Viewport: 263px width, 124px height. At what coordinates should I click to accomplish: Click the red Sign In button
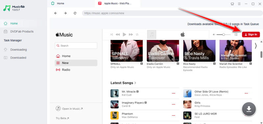pos(251,35)
